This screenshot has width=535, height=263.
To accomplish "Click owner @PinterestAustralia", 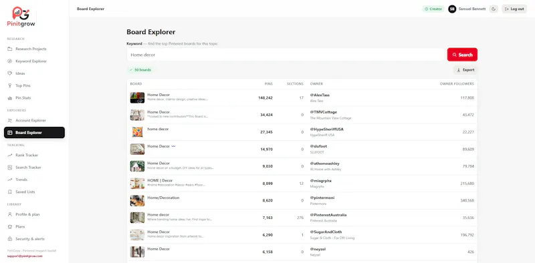I will [328, 215].
